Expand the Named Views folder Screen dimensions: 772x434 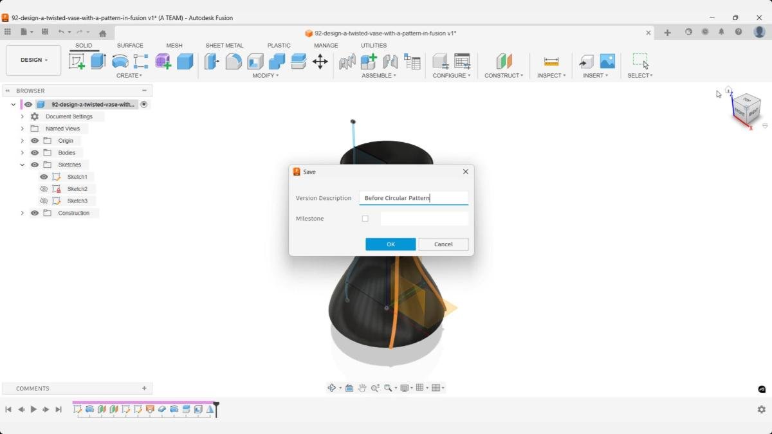23,128
